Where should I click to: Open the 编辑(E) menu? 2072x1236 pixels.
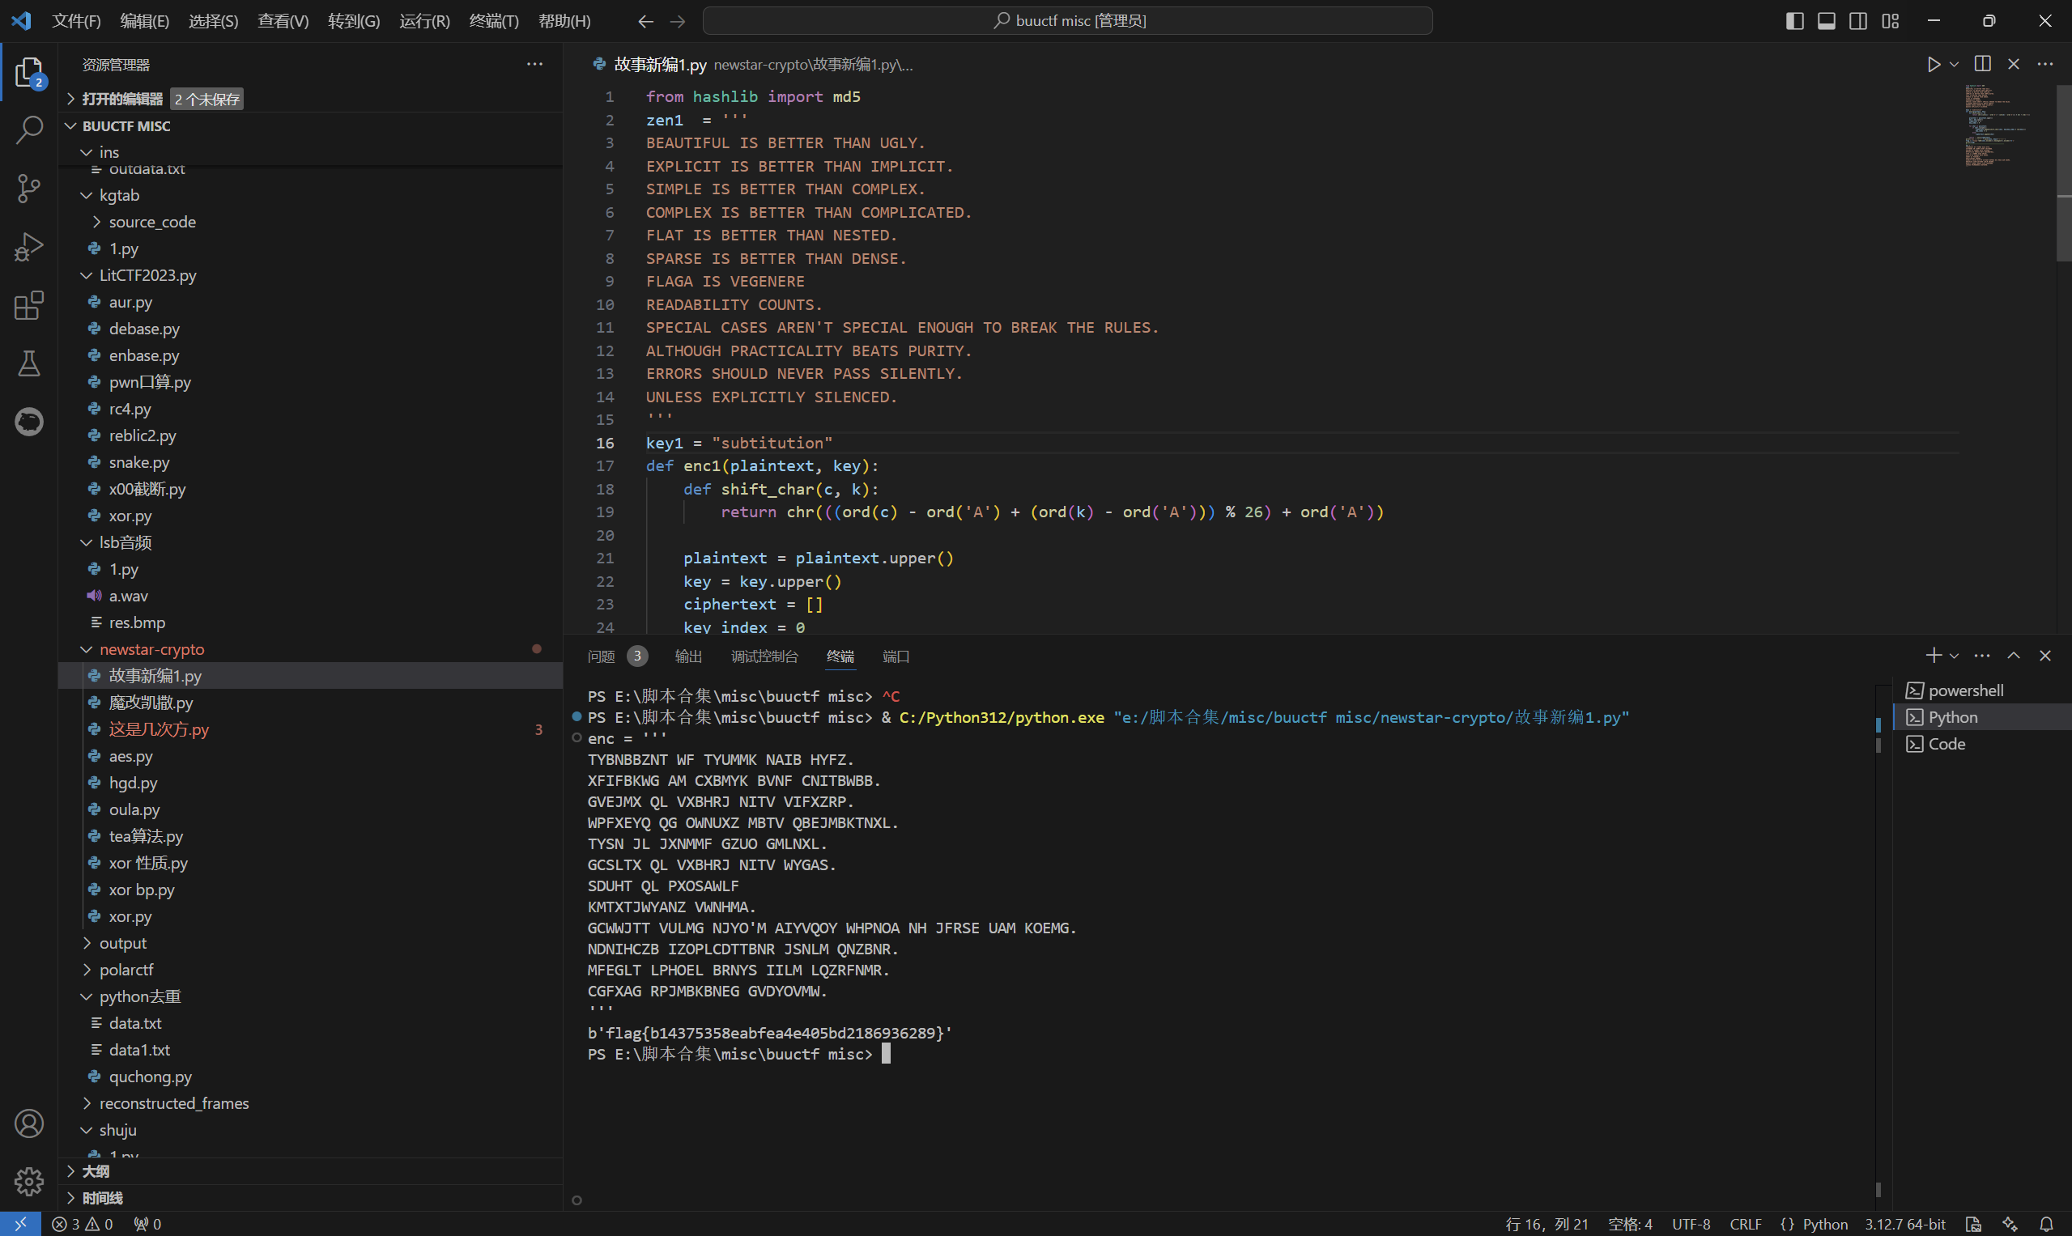[145, 21]
